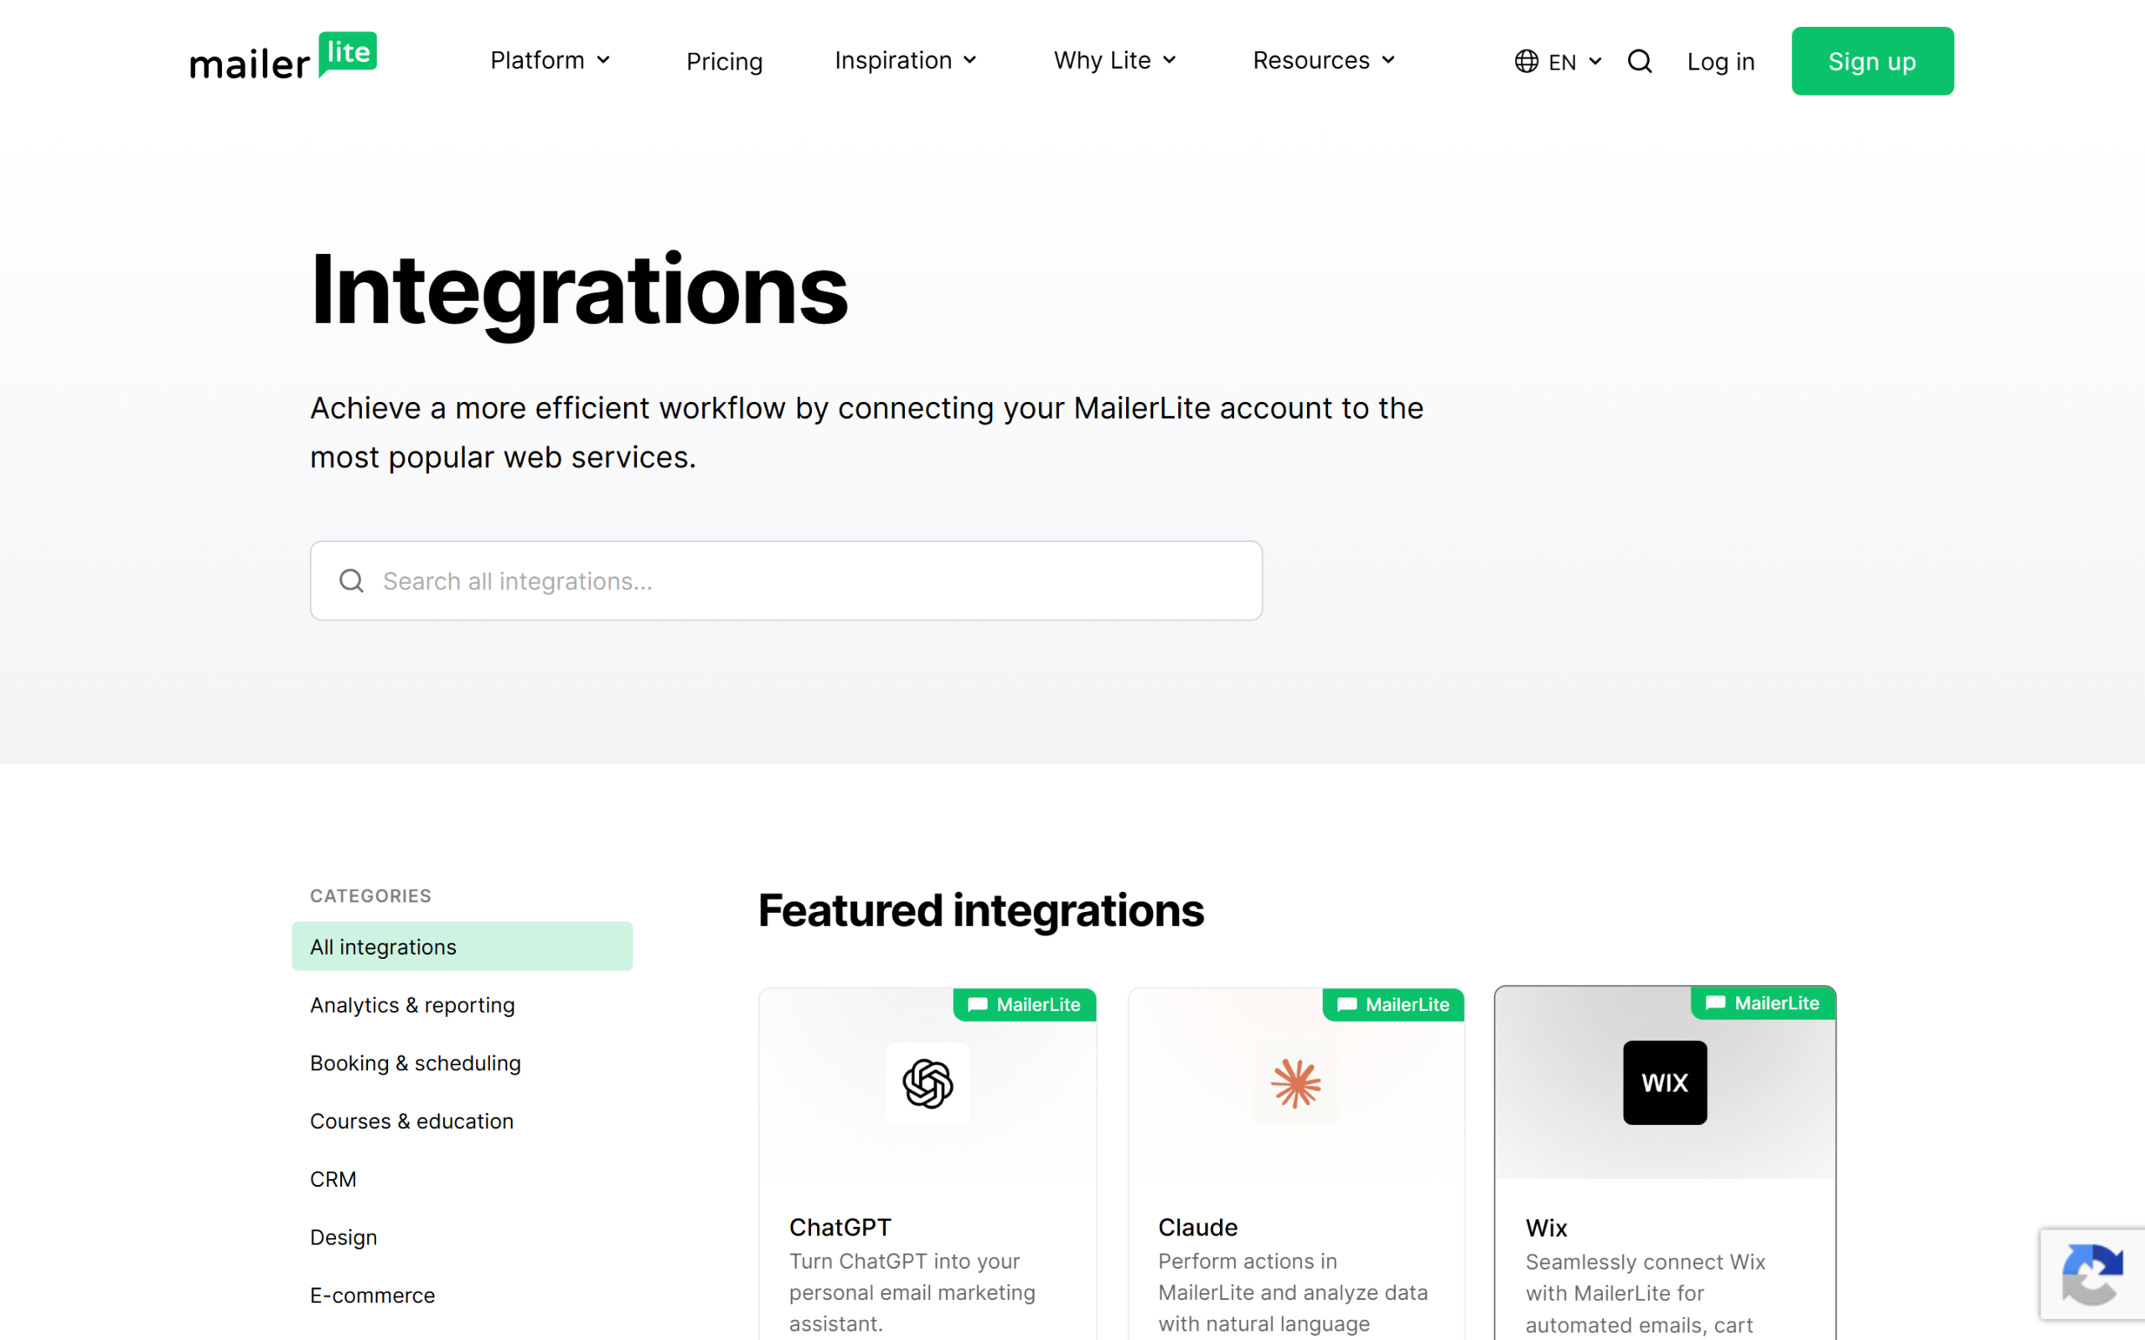Click the Wix card description text
The height and width of the screenshot is (1340, 2145).
(x=1645, y=1293)
